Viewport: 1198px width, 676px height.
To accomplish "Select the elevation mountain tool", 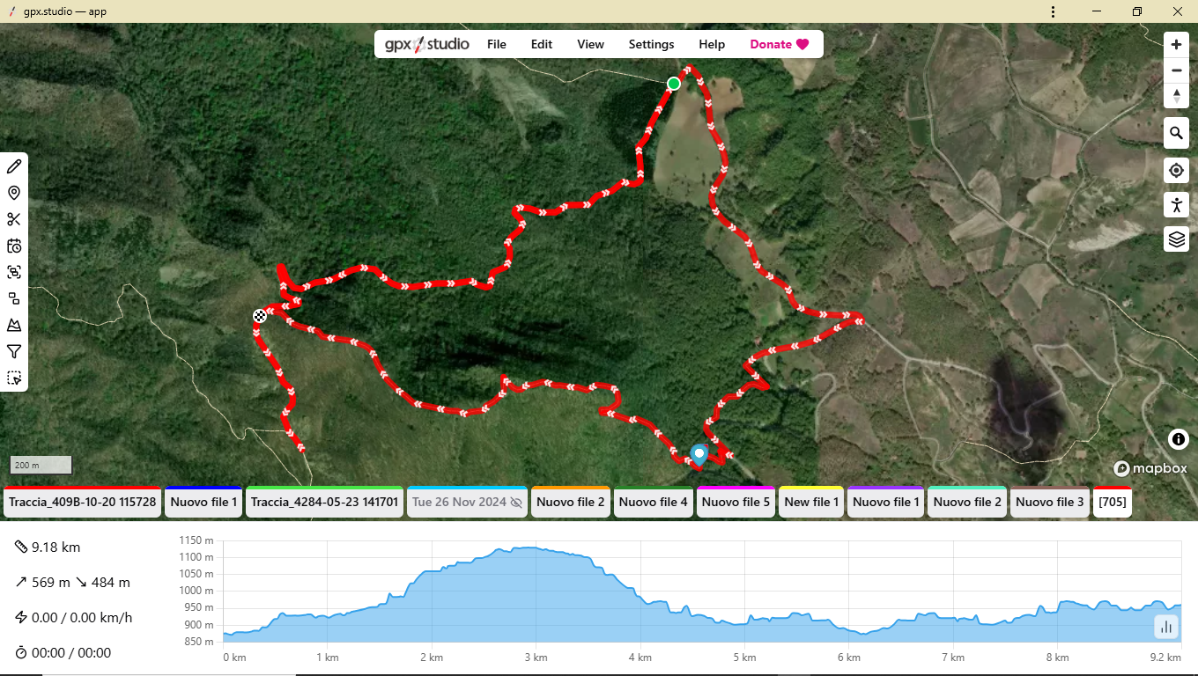I will pyautogui.click(x=14, y=326).
